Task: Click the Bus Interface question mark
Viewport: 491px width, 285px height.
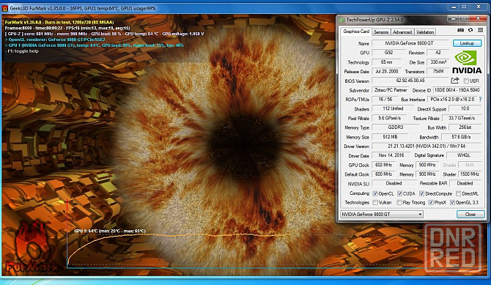Action: (x=480, y=100)
